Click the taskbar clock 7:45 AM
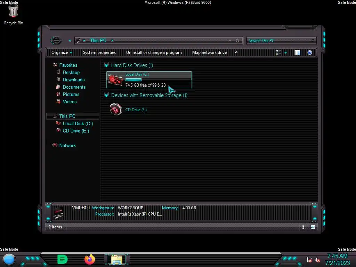356x267 pixels. [x=337, y=256]
